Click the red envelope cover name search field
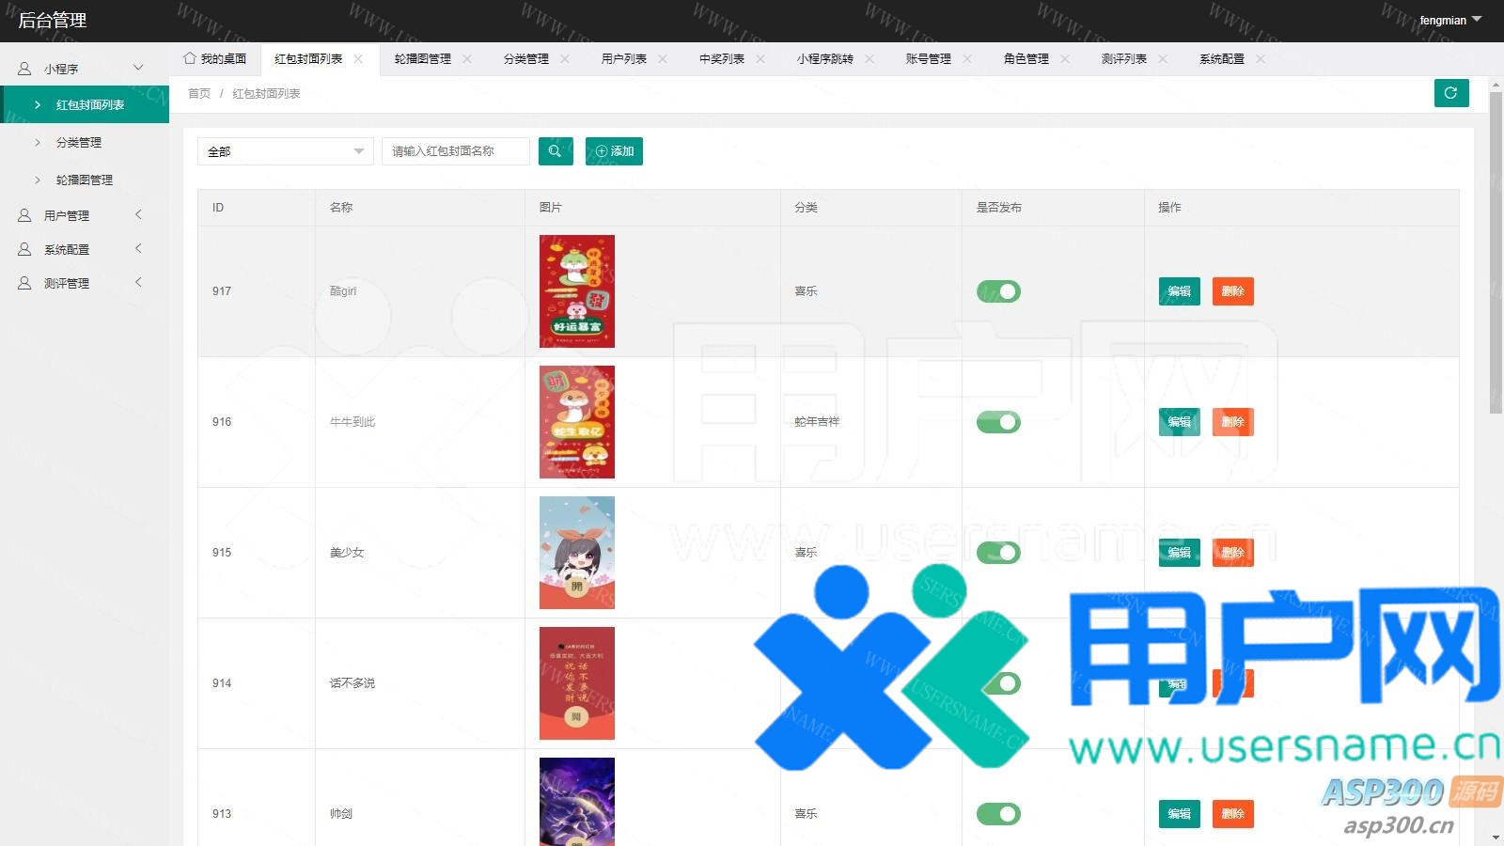Image resolution: width=1504 pixels, height=846 pixels. [456, 151]
